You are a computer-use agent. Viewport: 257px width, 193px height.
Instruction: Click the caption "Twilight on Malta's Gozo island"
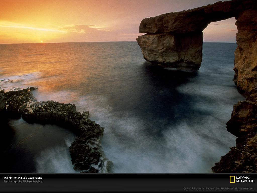click(23, 178)
